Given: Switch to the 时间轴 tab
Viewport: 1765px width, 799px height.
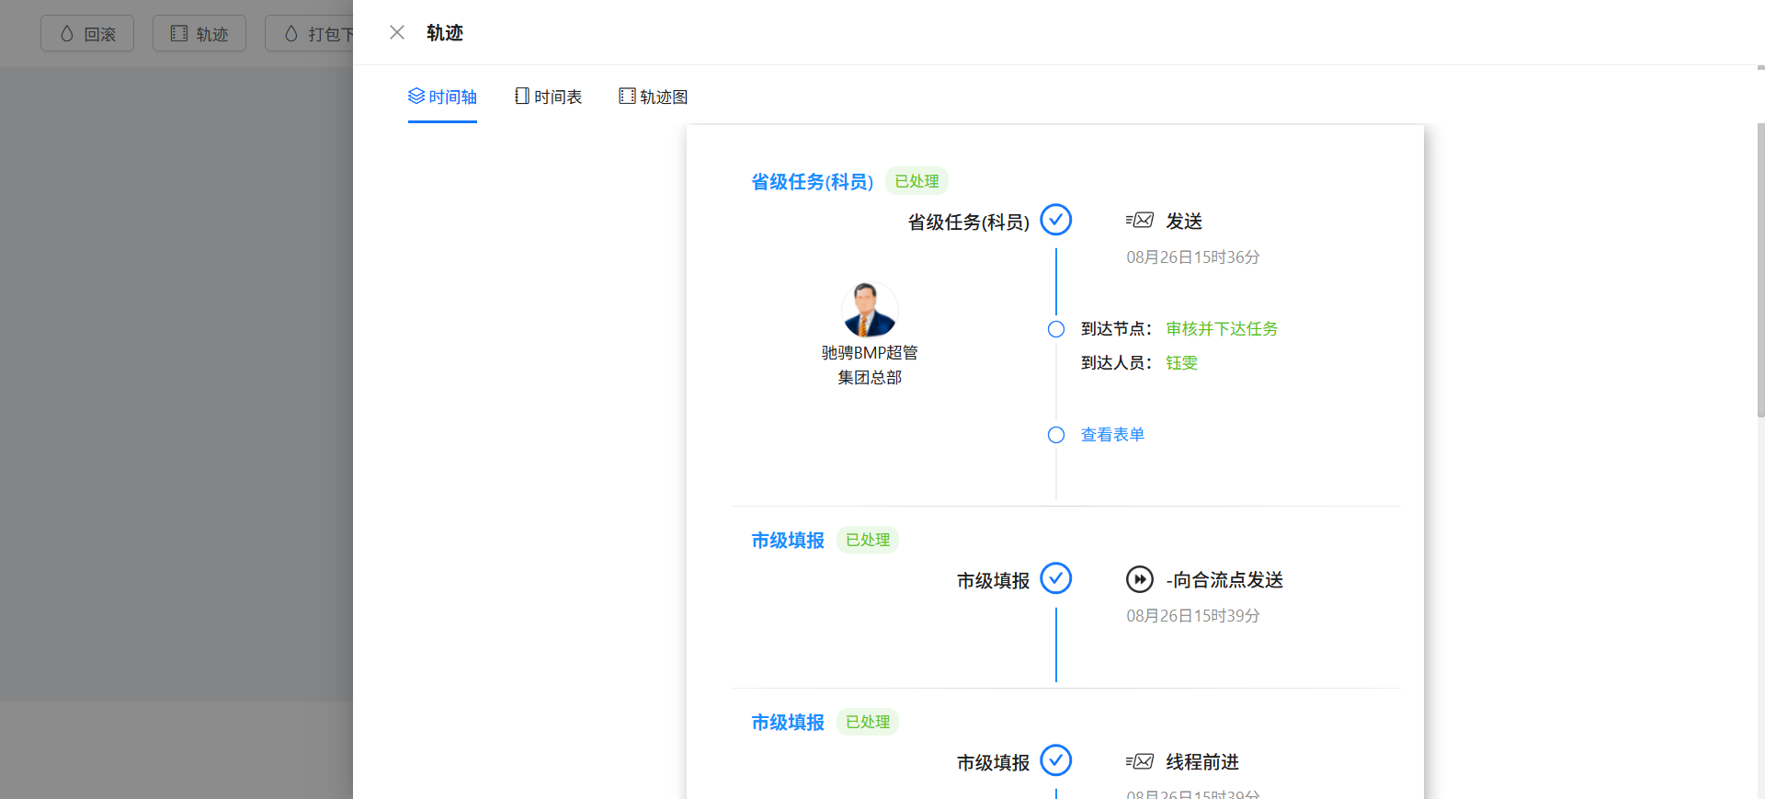Looking at the screenshot, I should (x=442, y=97).
